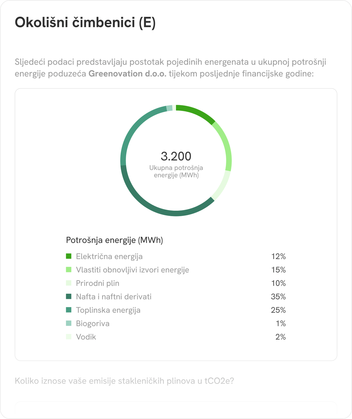Click the 3.200 total value in chart center
This screenshot has width=352, height=419.
click(x=176, y=156)
